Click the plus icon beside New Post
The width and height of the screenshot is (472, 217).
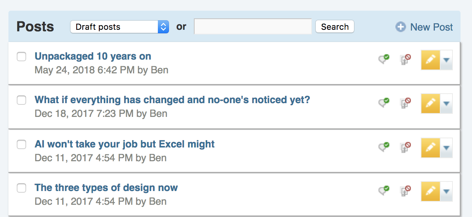401,27
